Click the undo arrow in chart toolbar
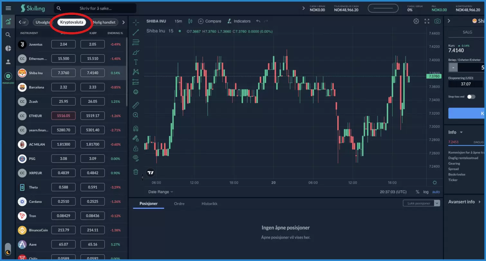This screenshot has height=261, width=486. 258,21
